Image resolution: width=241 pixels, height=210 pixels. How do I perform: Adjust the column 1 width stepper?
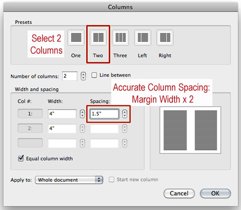tap(82, 114)
